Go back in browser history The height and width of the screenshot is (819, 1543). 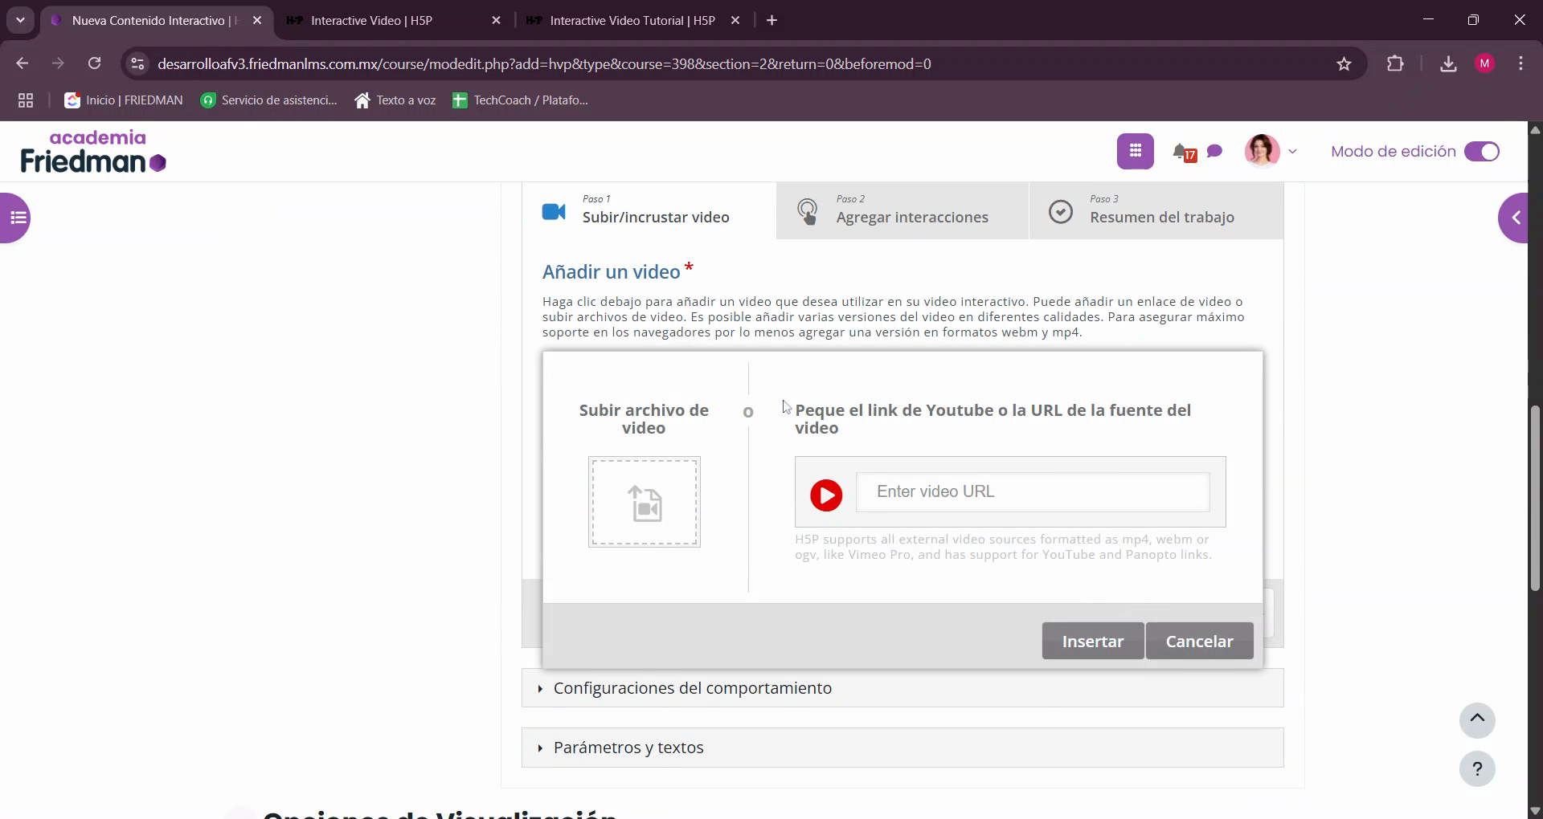pos(22,63)
